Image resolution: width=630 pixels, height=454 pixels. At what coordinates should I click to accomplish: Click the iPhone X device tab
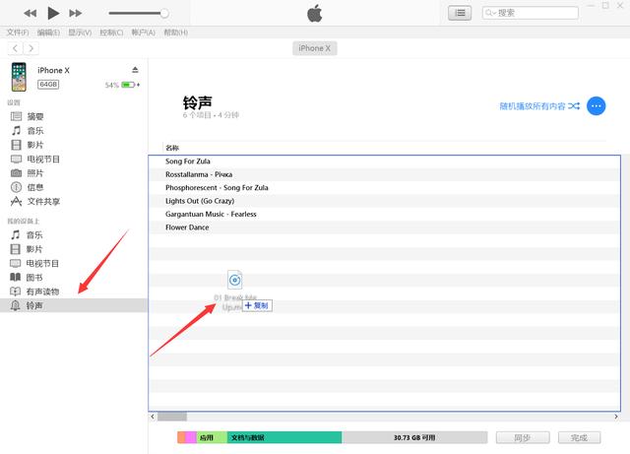[x=315, y=48]
